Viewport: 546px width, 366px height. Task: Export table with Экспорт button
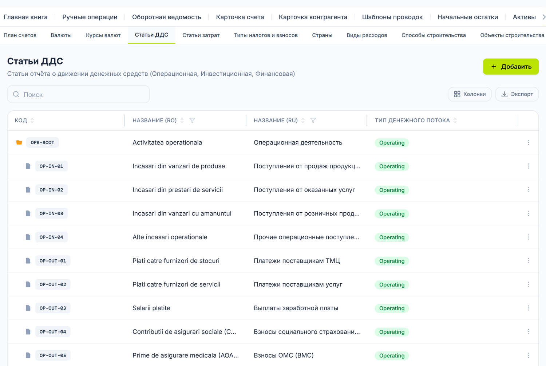tap(517, 94)
